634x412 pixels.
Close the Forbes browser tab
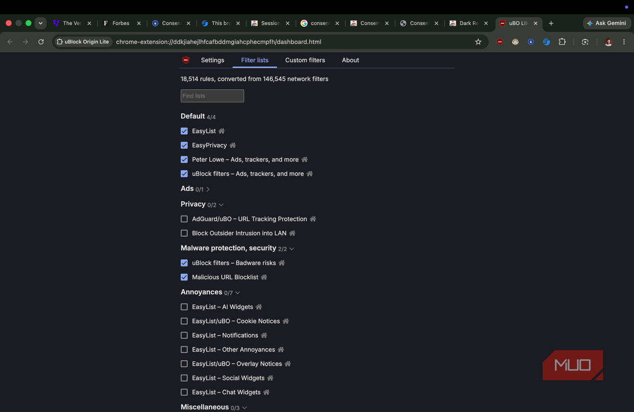[139, 23]
